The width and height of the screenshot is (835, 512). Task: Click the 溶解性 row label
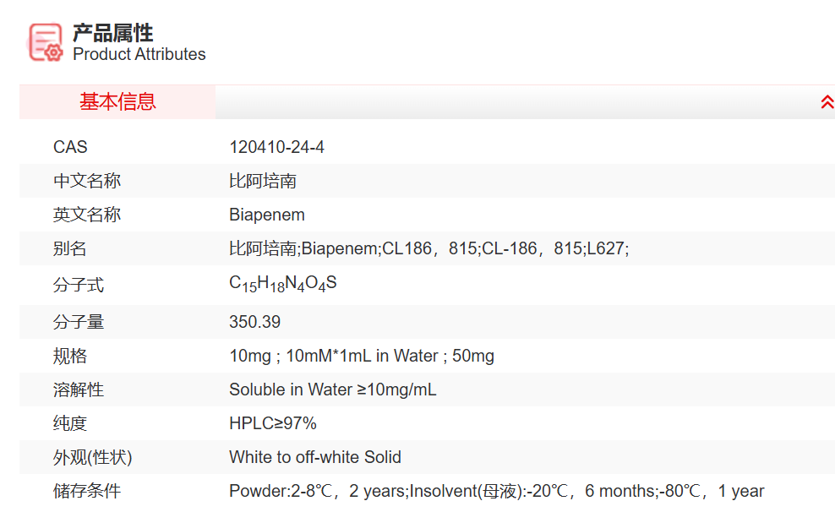click(79, 389)
